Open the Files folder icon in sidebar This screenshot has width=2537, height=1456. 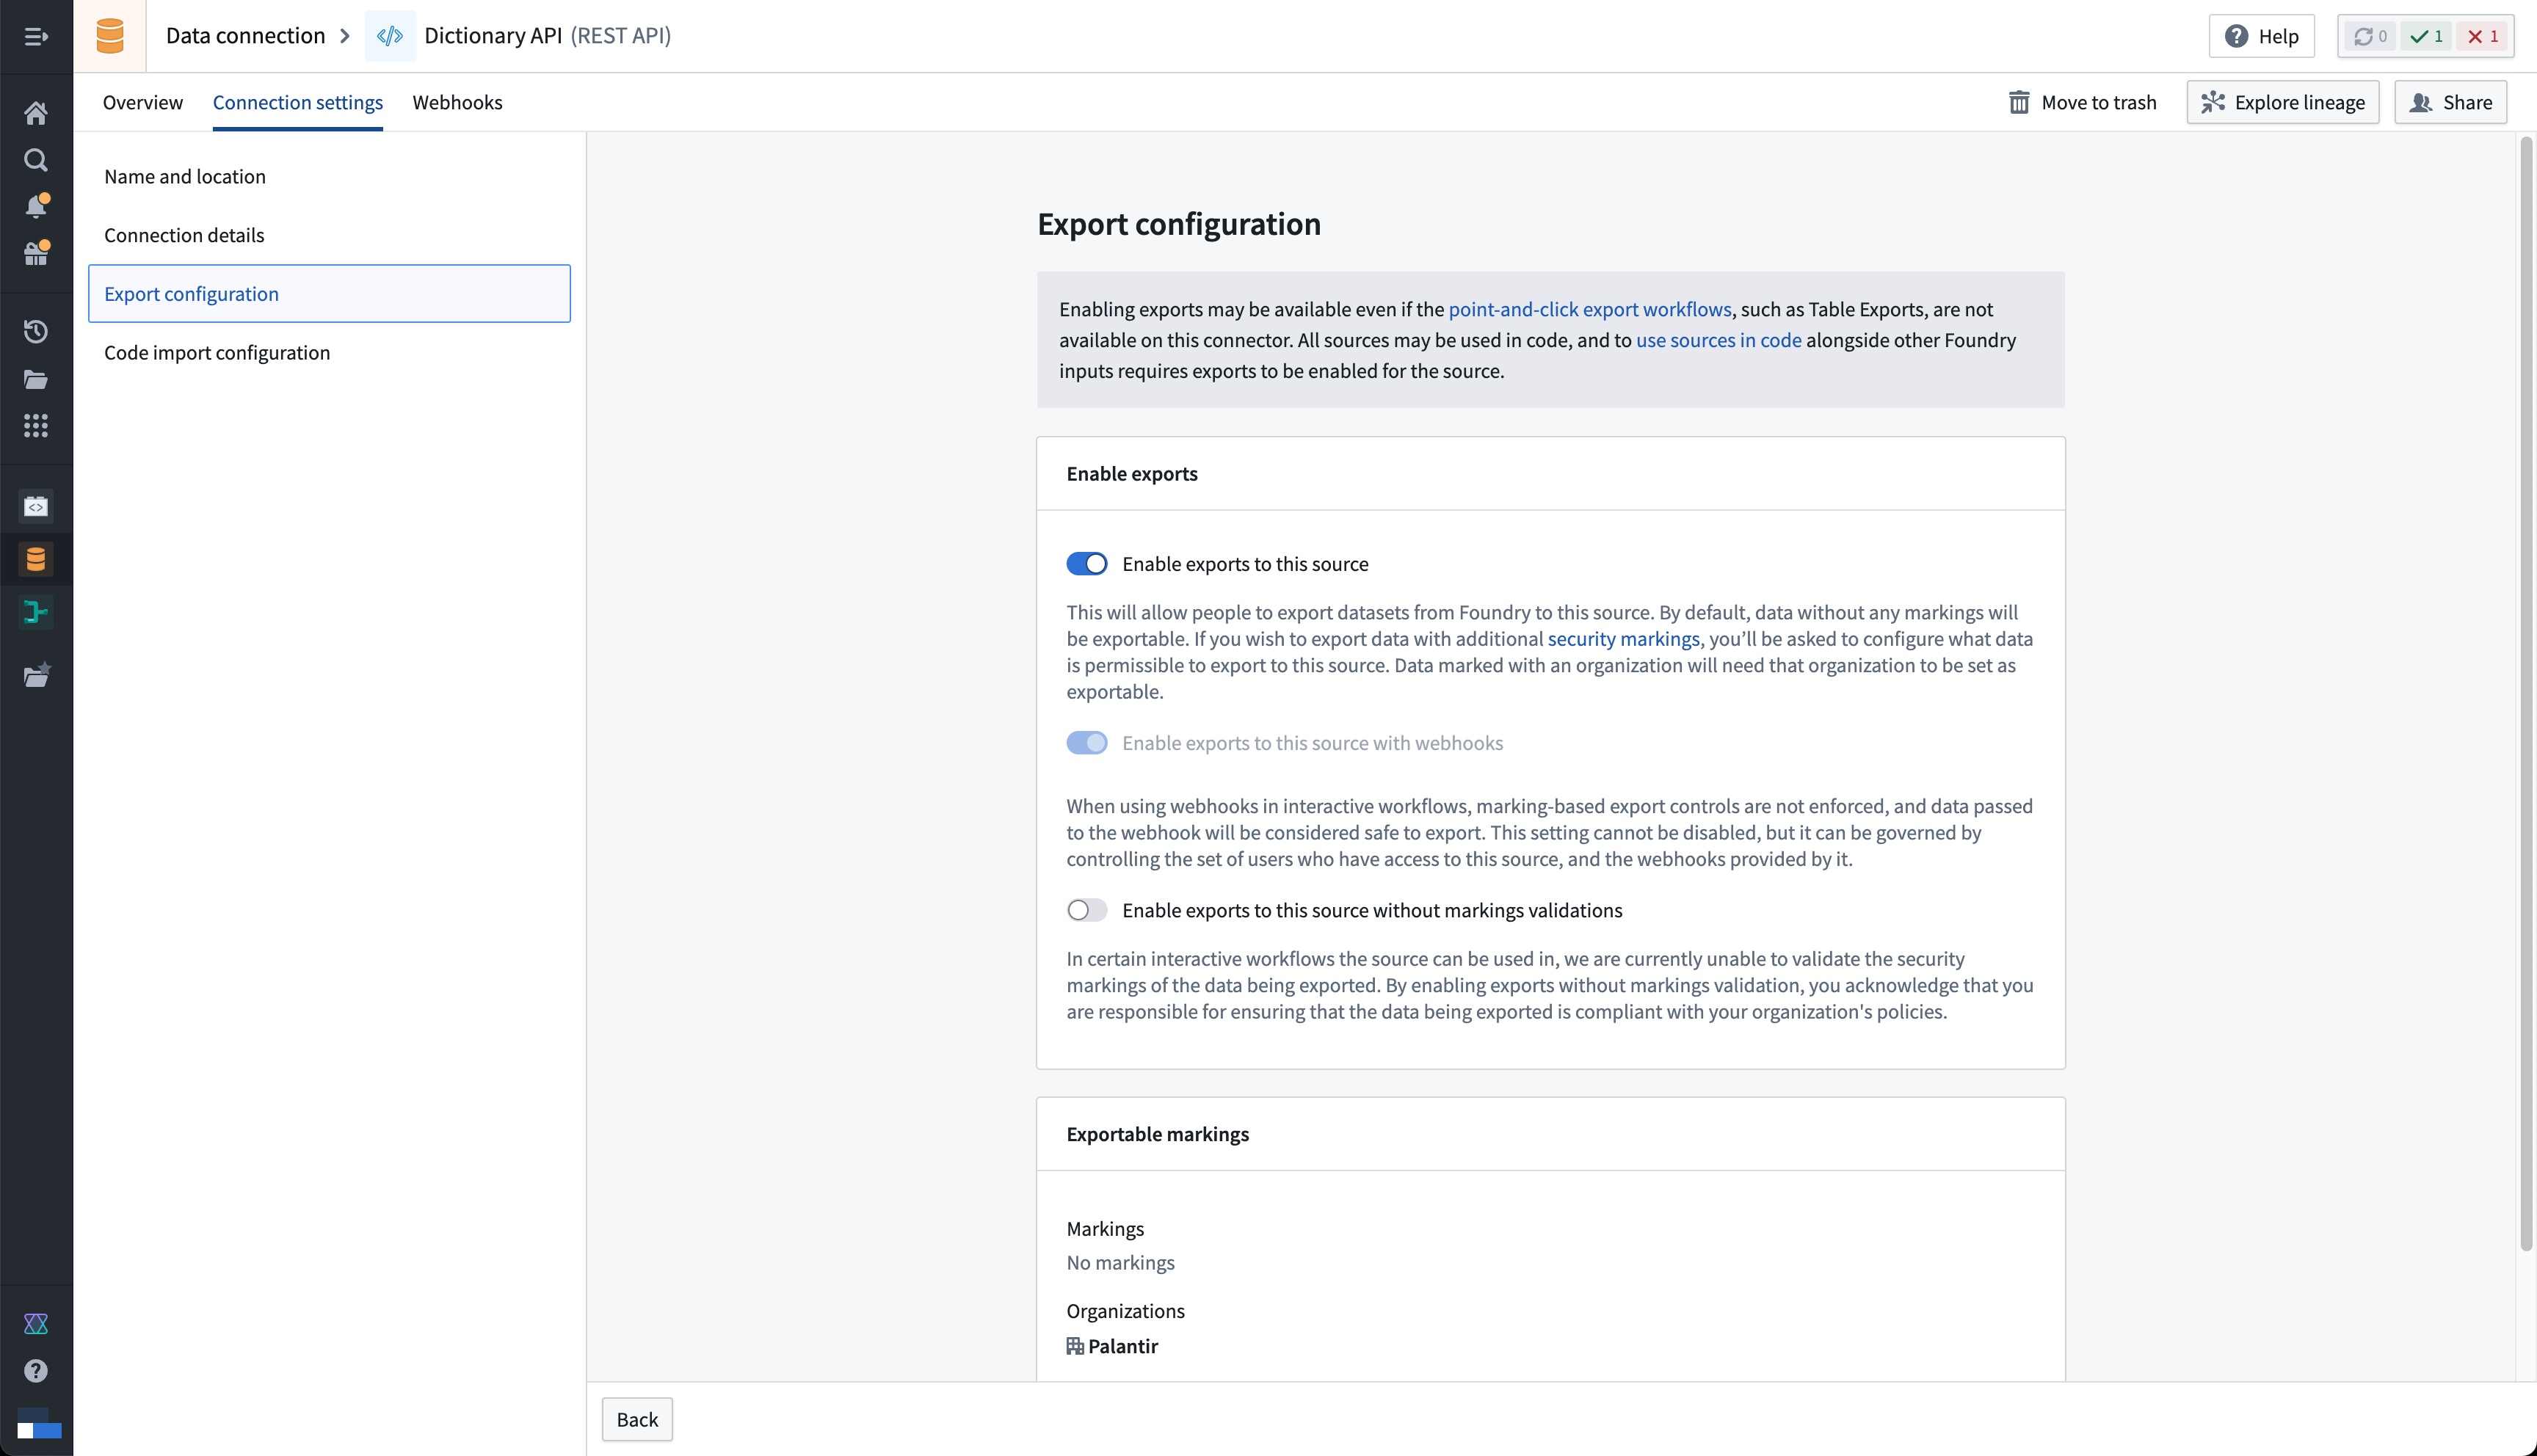coord(36,379)
